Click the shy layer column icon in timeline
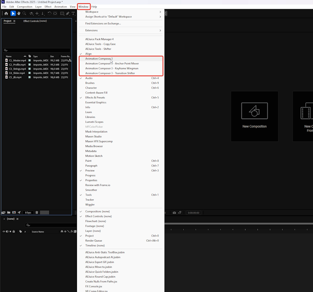Viewport: 313px width, 292px height. (62, 231)
